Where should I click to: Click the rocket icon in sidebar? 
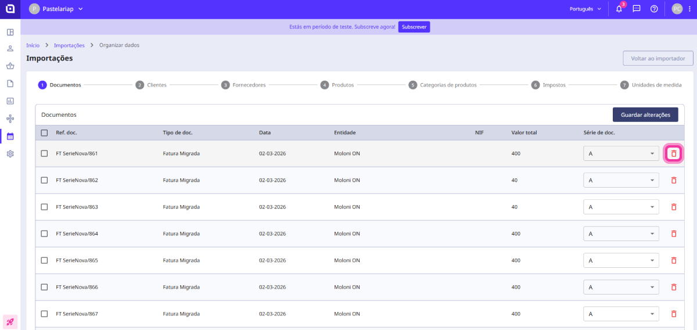[10, 321]
